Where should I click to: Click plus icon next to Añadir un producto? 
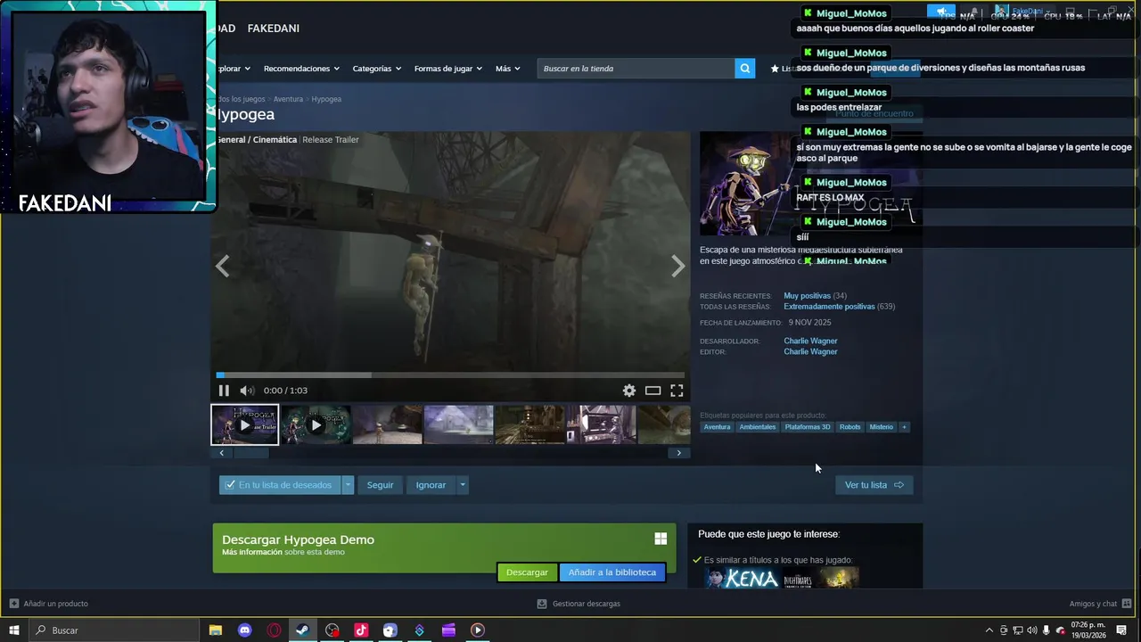coord(13,604)
